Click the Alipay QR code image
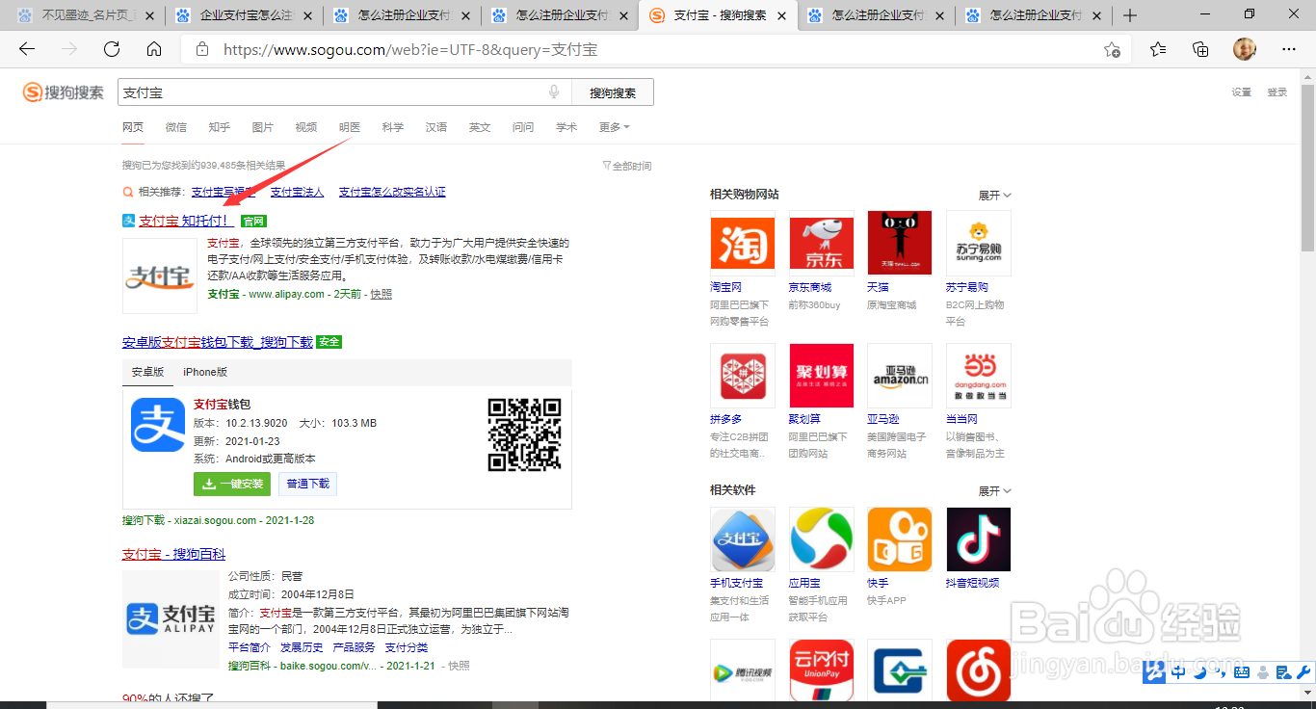 click(x=524, y=434)
